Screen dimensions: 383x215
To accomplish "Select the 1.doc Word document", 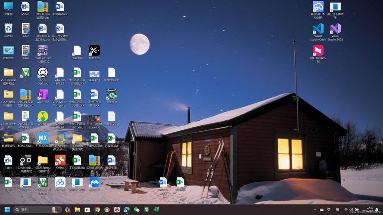I will 8,162.
